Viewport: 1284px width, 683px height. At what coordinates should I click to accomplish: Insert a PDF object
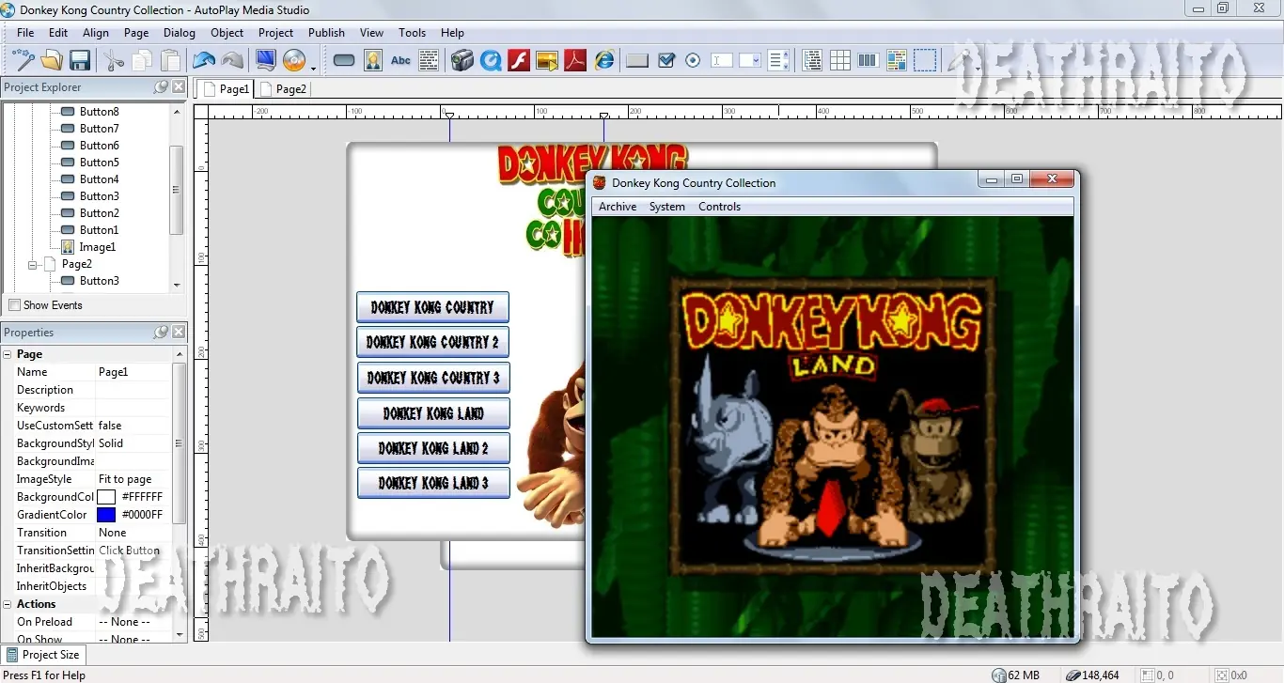coord(575,61)
